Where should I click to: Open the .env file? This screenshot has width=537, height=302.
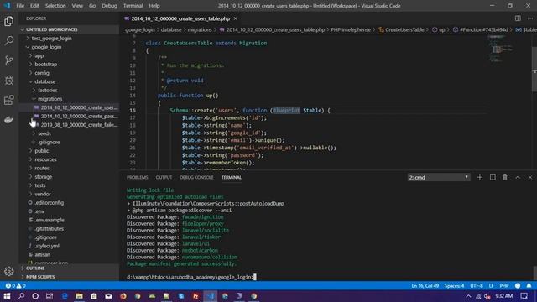pyautogui.click(x=69, y=211)
